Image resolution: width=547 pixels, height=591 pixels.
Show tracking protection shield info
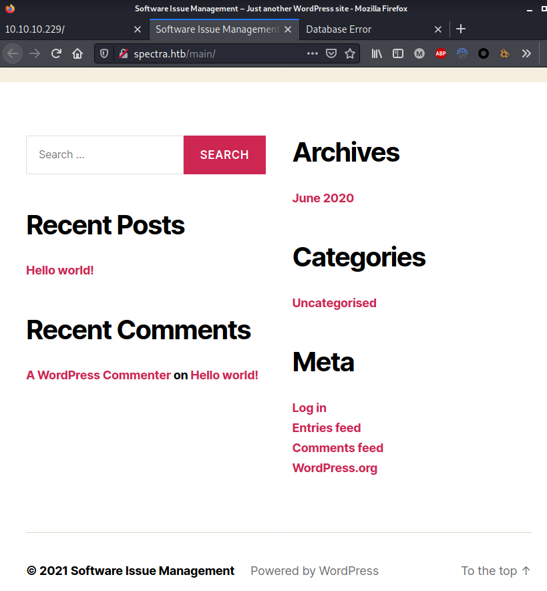point(105,53)
